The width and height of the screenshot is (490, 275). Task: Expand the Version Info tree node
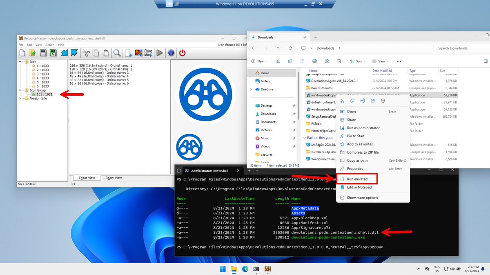pos(21,99)
